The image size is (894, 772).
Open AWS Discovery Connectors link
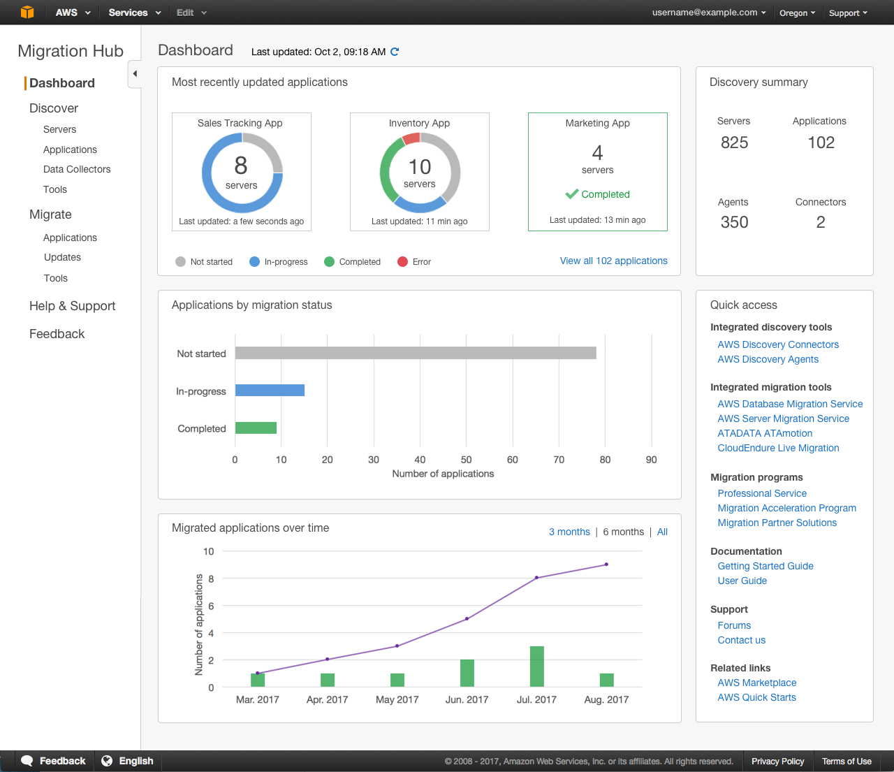[x=778, y=344]
